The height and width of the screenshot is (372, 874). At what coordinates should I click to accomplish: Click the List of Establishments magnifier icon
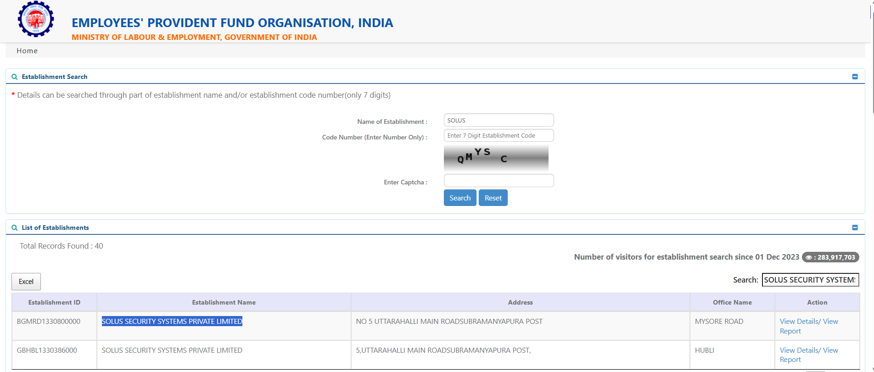(x=15, y=228)
